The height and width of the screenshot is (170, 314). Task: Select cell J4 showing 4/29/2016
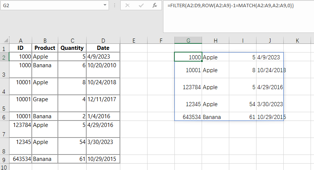(x=270, y=87)
